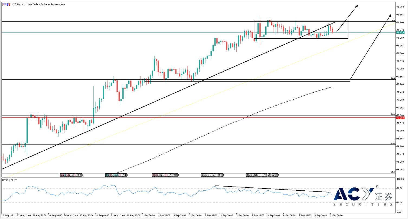Click the RSI scale value 30.00
Screen dimensions: 408x219
pyautogui.click(x=400, y=203)
